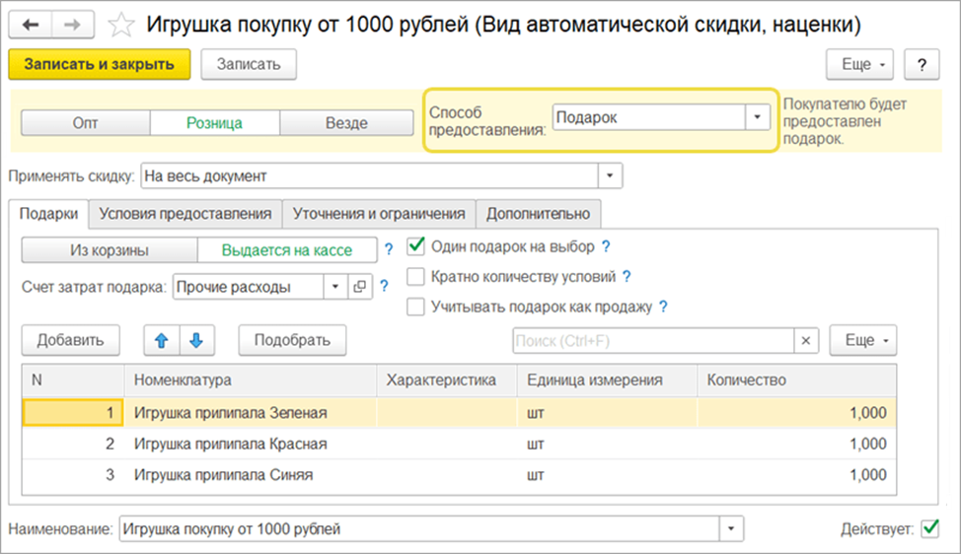Enable 'Учитывать подарок как продажу' checkbox
The height and width of the screenshot is (554, 961).
click(415, 307)
